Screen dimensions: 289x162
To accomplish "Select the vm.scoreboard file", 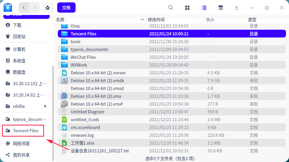I will coord(172,127).
